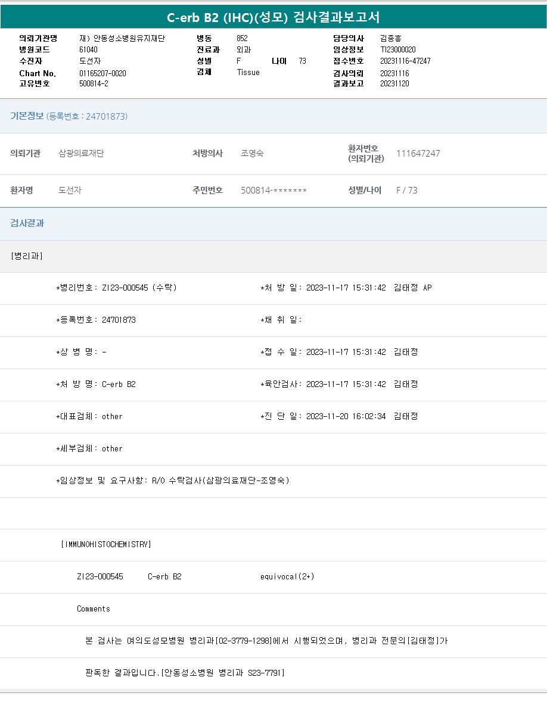
Task: Click the 임상정보 및 요구사항 line
Action: click(x=173, y=481)
